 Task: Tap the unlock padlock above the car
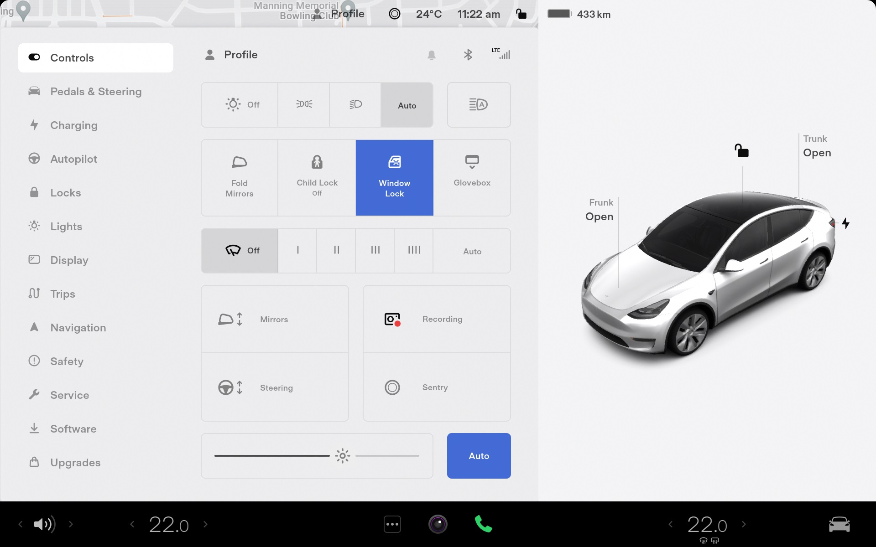(741, 150)
